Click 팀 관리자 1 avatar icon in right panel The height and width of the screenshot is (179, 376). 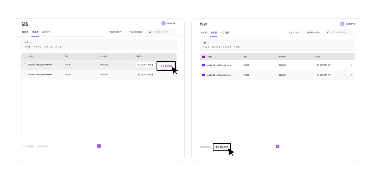(342, 24)
